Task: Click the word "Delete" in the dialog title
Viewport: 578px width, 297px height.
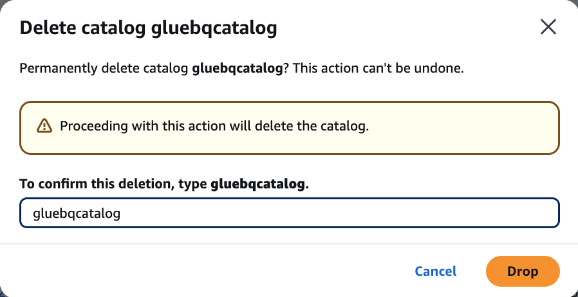Action: click(45, 28)
